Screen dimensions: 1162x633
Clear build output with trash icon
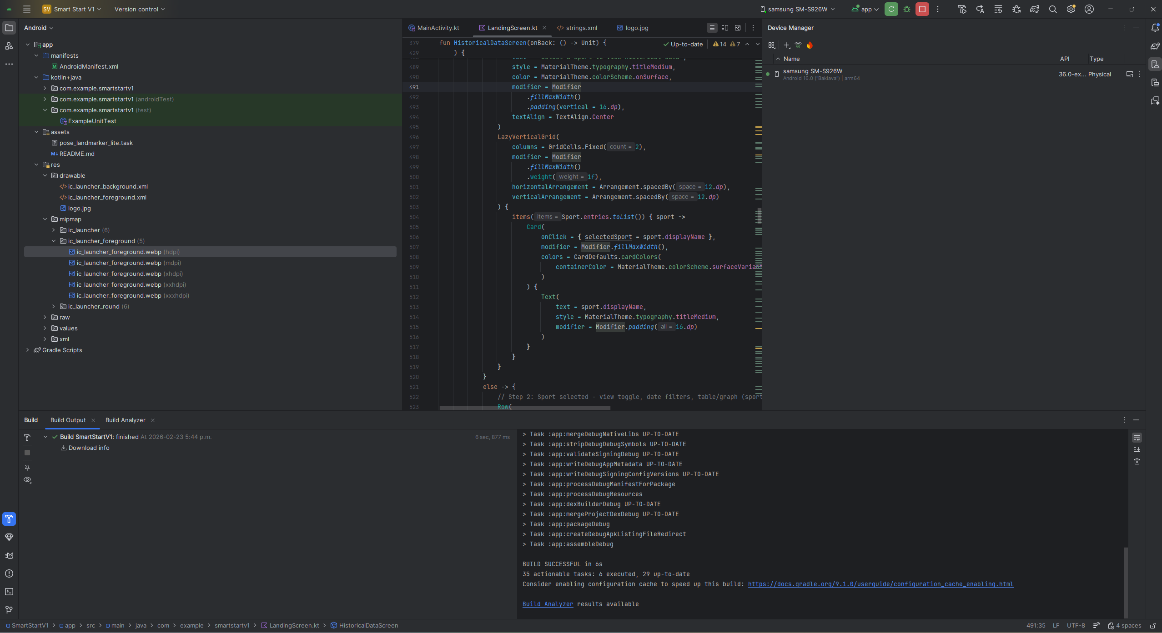click(x=1137, y=461)
